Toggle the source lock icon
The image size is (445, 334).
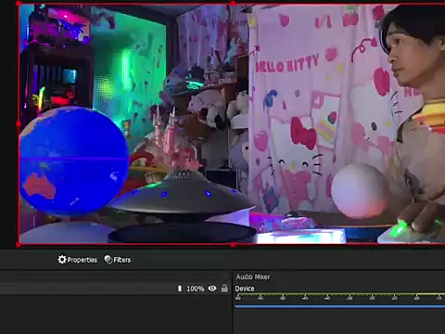click(224, 289)
